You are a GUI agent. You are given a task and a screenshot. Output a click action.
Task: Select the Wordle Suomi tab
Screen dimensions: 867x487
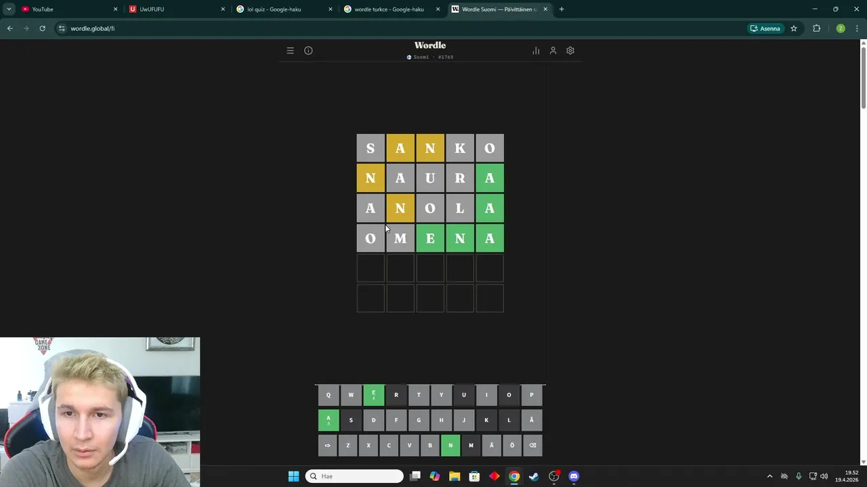point(499,9)
